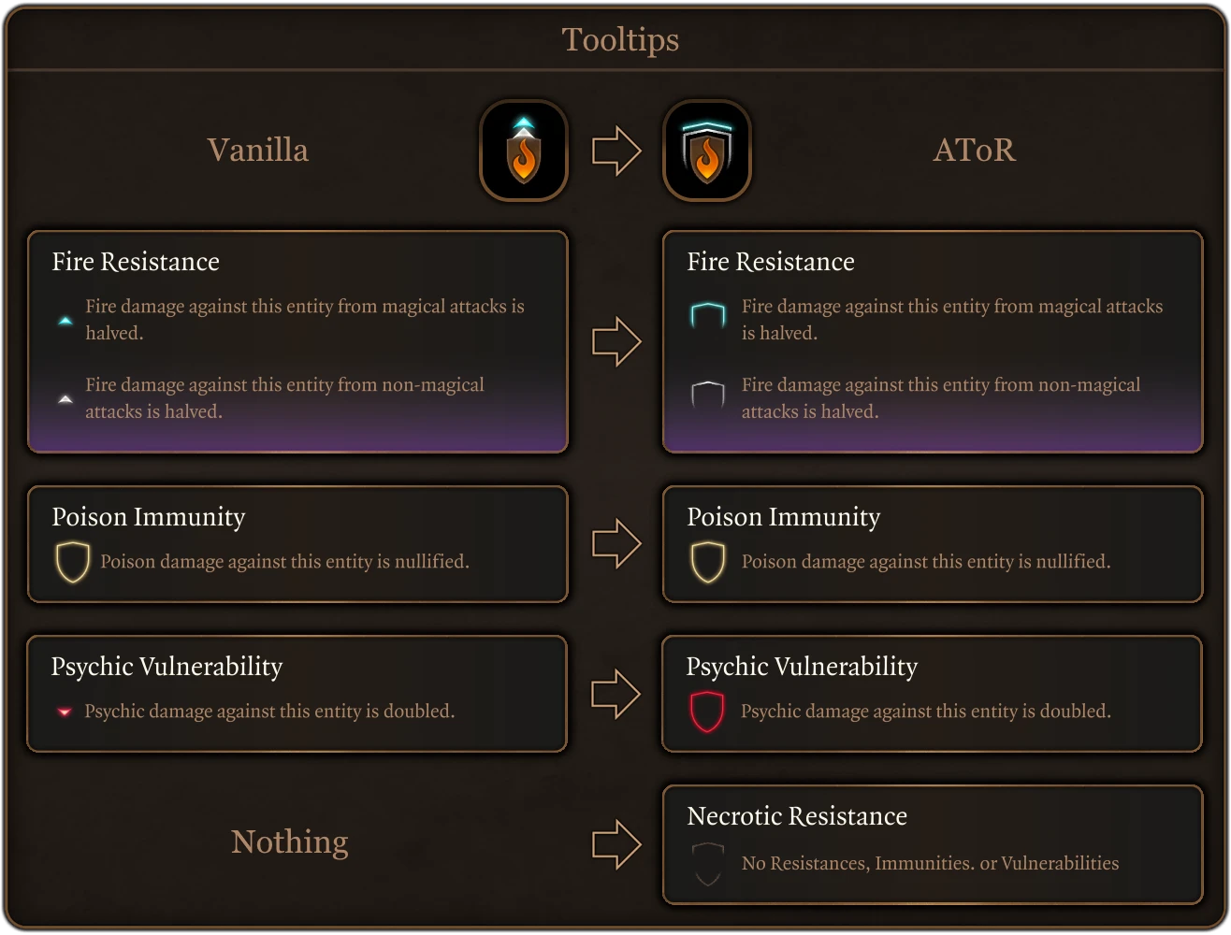Click the white shield non-magical resistance icon

pos(708,395)
